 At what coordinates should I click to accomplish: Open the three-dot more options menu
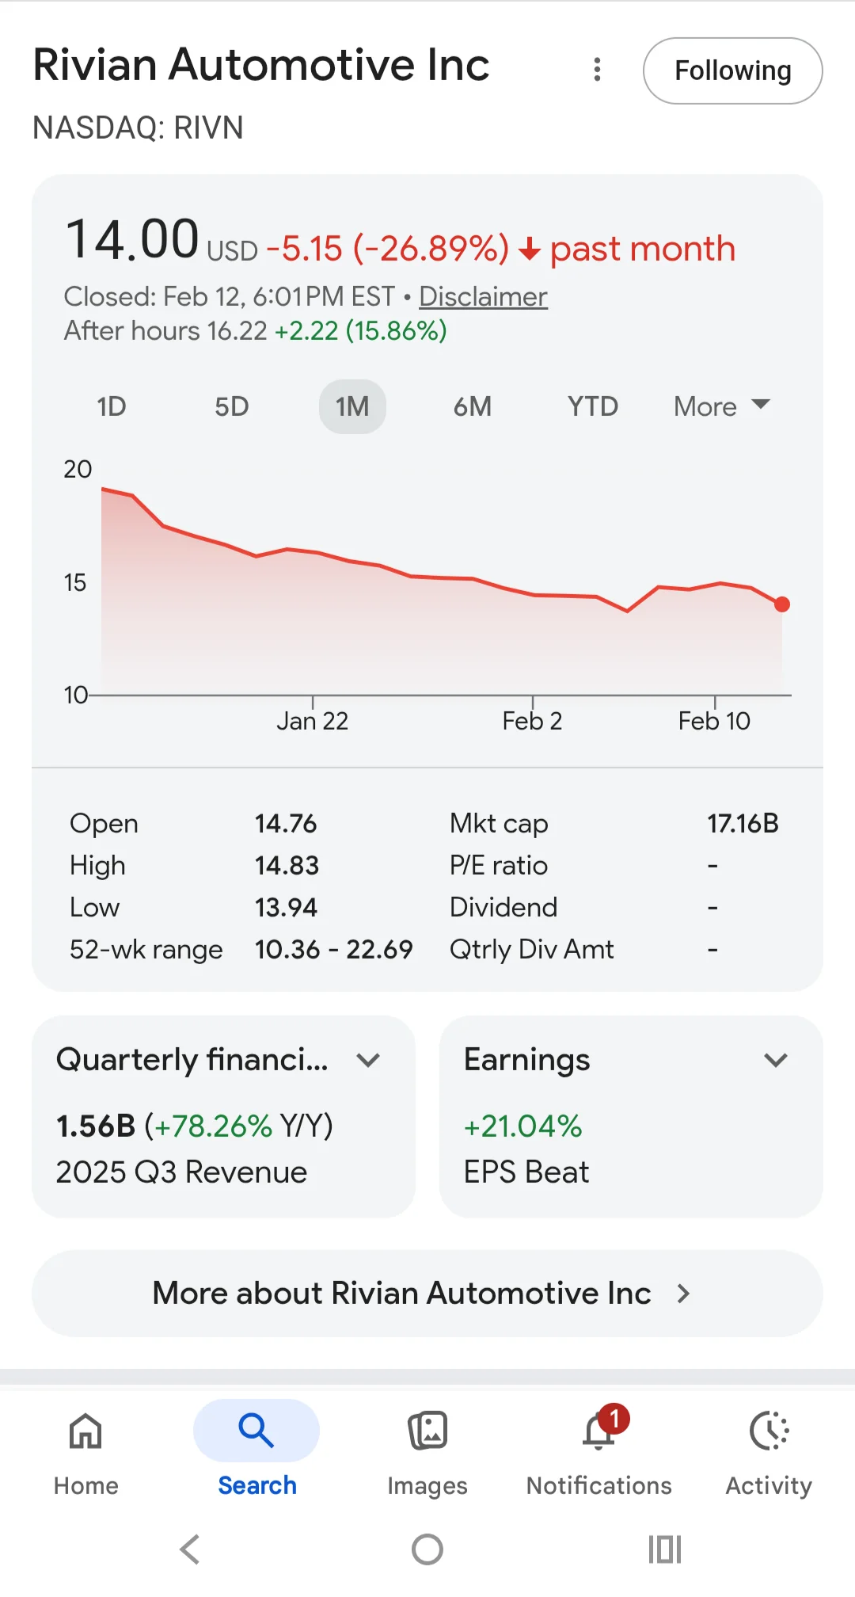click(597, 70)
